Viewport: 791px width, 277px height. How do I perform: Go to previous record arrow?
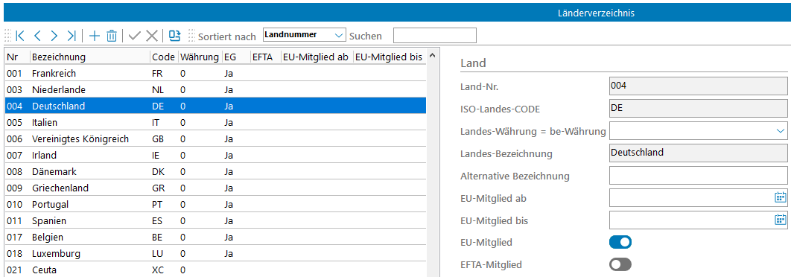37,36
